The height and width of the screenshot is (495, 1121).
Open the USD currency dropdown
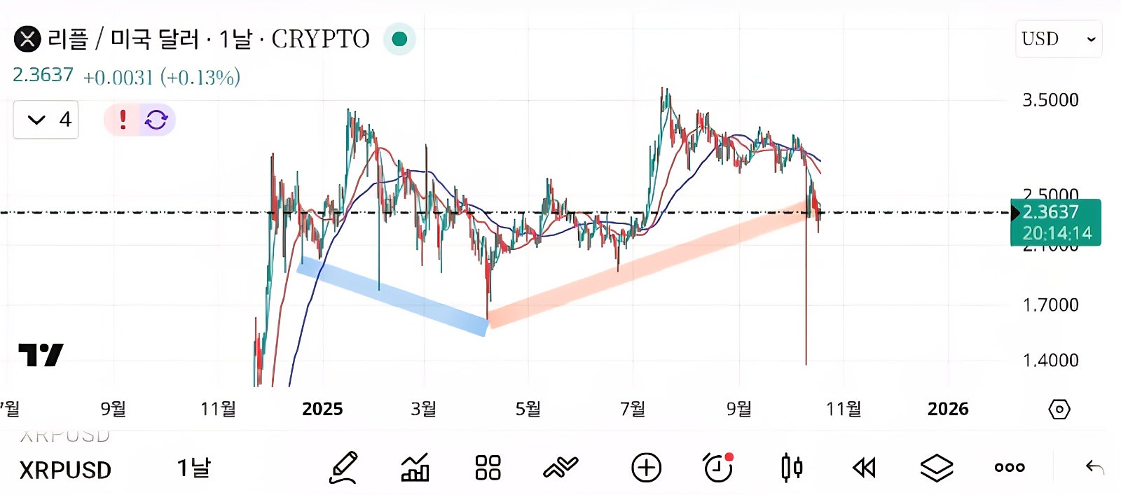[x=1058, y=39]
